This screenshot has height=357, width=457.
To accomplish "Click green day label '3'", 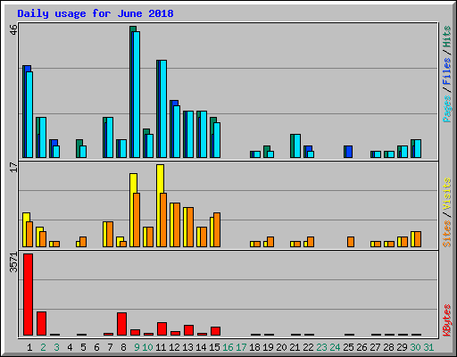I will (x=56, y=347).
